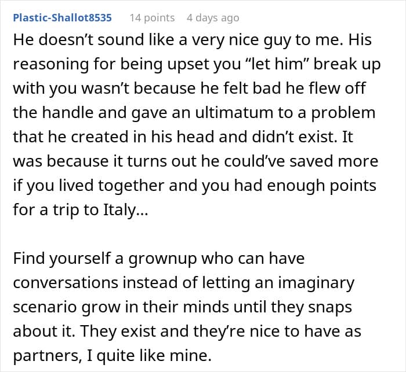Click the line starting 'was because it turns out'
This screenshot has height=372, width=406.
pos(196,161)
